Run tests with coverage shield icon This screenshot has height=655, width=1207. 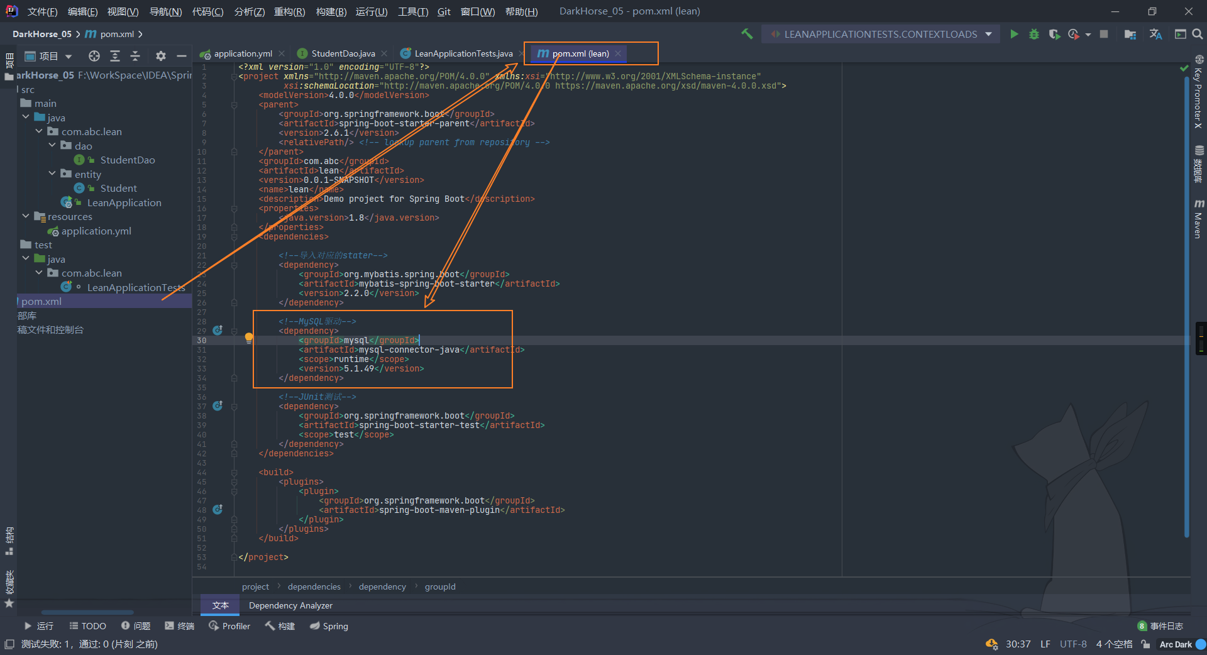pos(1054,34)
